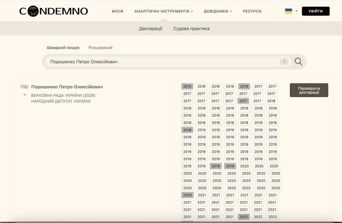
Task: Click the Перевірити декларації button
Action: (309, 90)
